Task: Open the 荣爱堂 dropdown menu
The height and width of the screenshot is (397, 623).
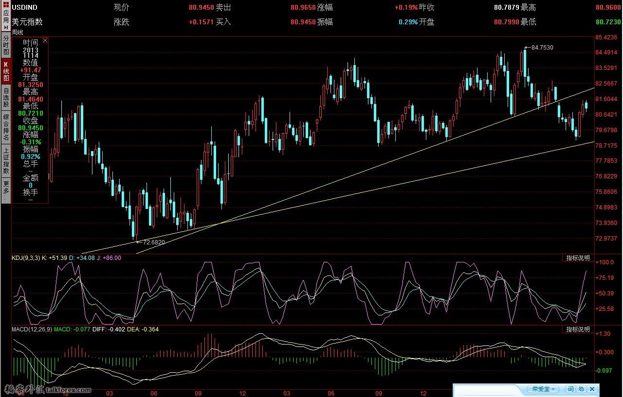Action: pos(543,389)
